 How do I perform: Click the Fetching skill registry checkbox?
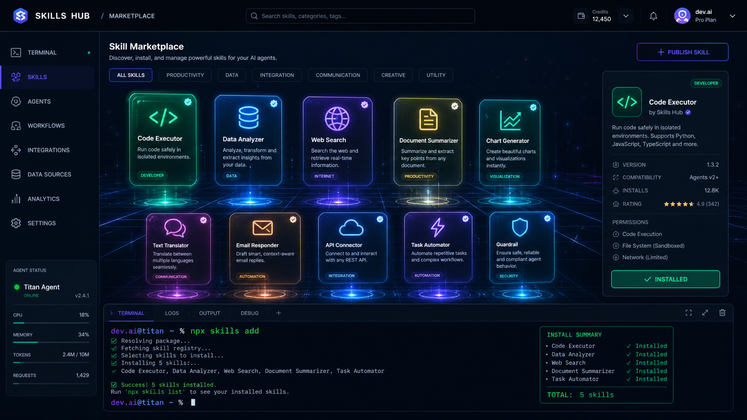pyautogui.click(x=114, y=348)
